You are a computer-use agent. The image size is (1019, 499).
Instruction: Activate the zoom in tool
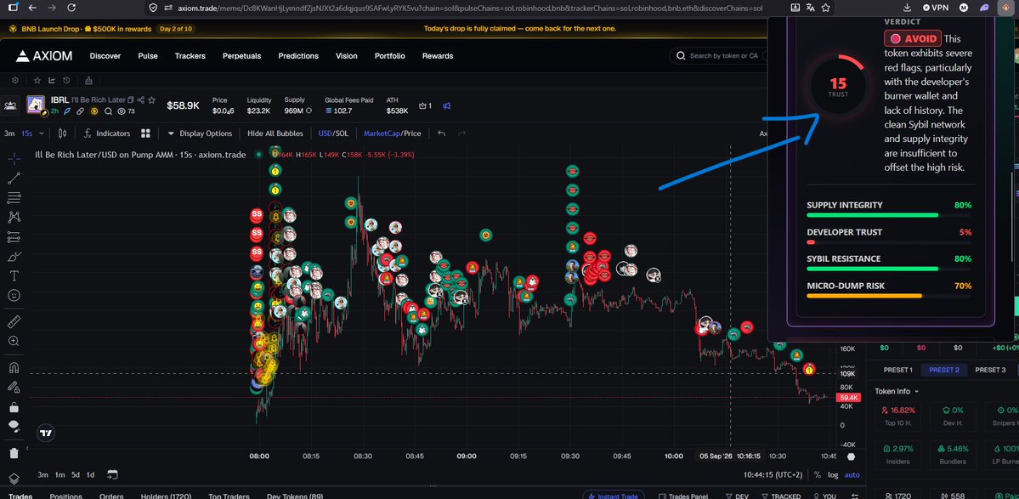click(x=14, y=341)
